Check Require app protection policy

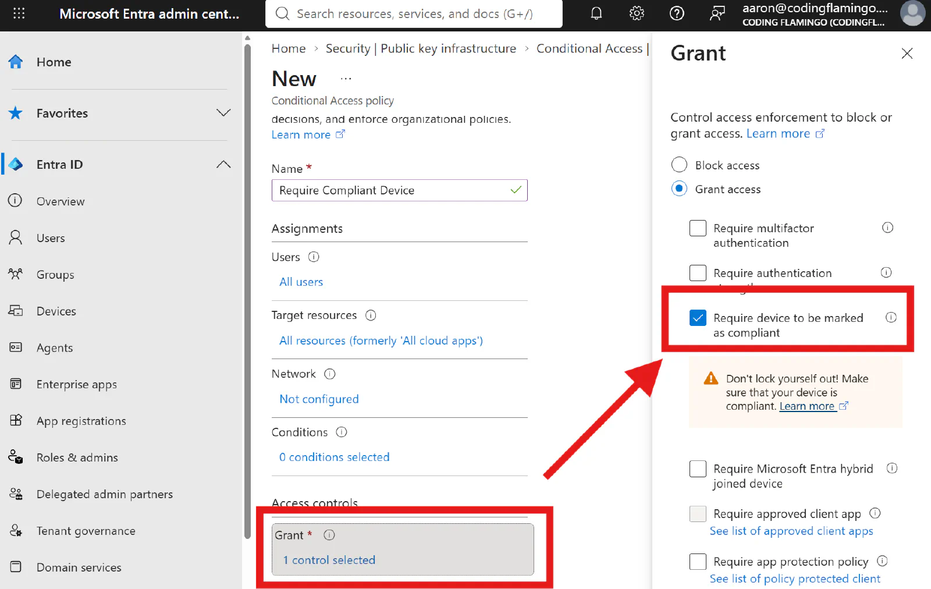point(698,562)
